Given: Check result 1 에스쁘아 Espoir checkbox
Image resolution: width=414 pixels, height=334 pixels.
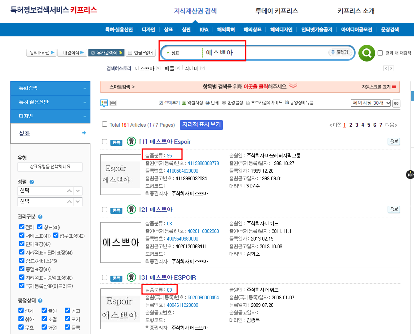Looking at the screenshot, I should (104, 142).
